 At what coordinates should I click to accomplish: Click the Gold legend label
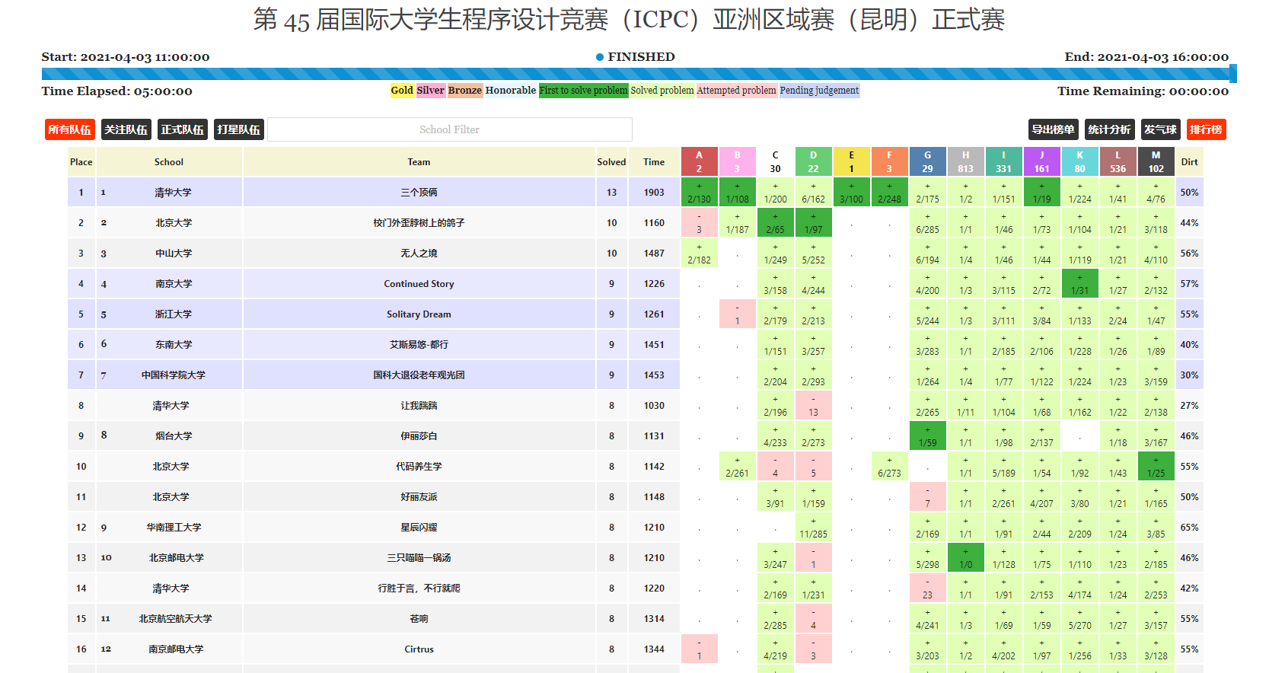pos(402,91)
